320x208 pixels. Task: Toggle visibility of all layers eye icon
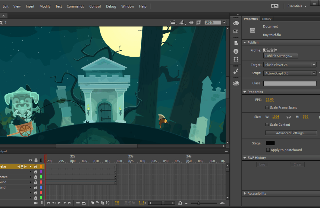point(30,160)
